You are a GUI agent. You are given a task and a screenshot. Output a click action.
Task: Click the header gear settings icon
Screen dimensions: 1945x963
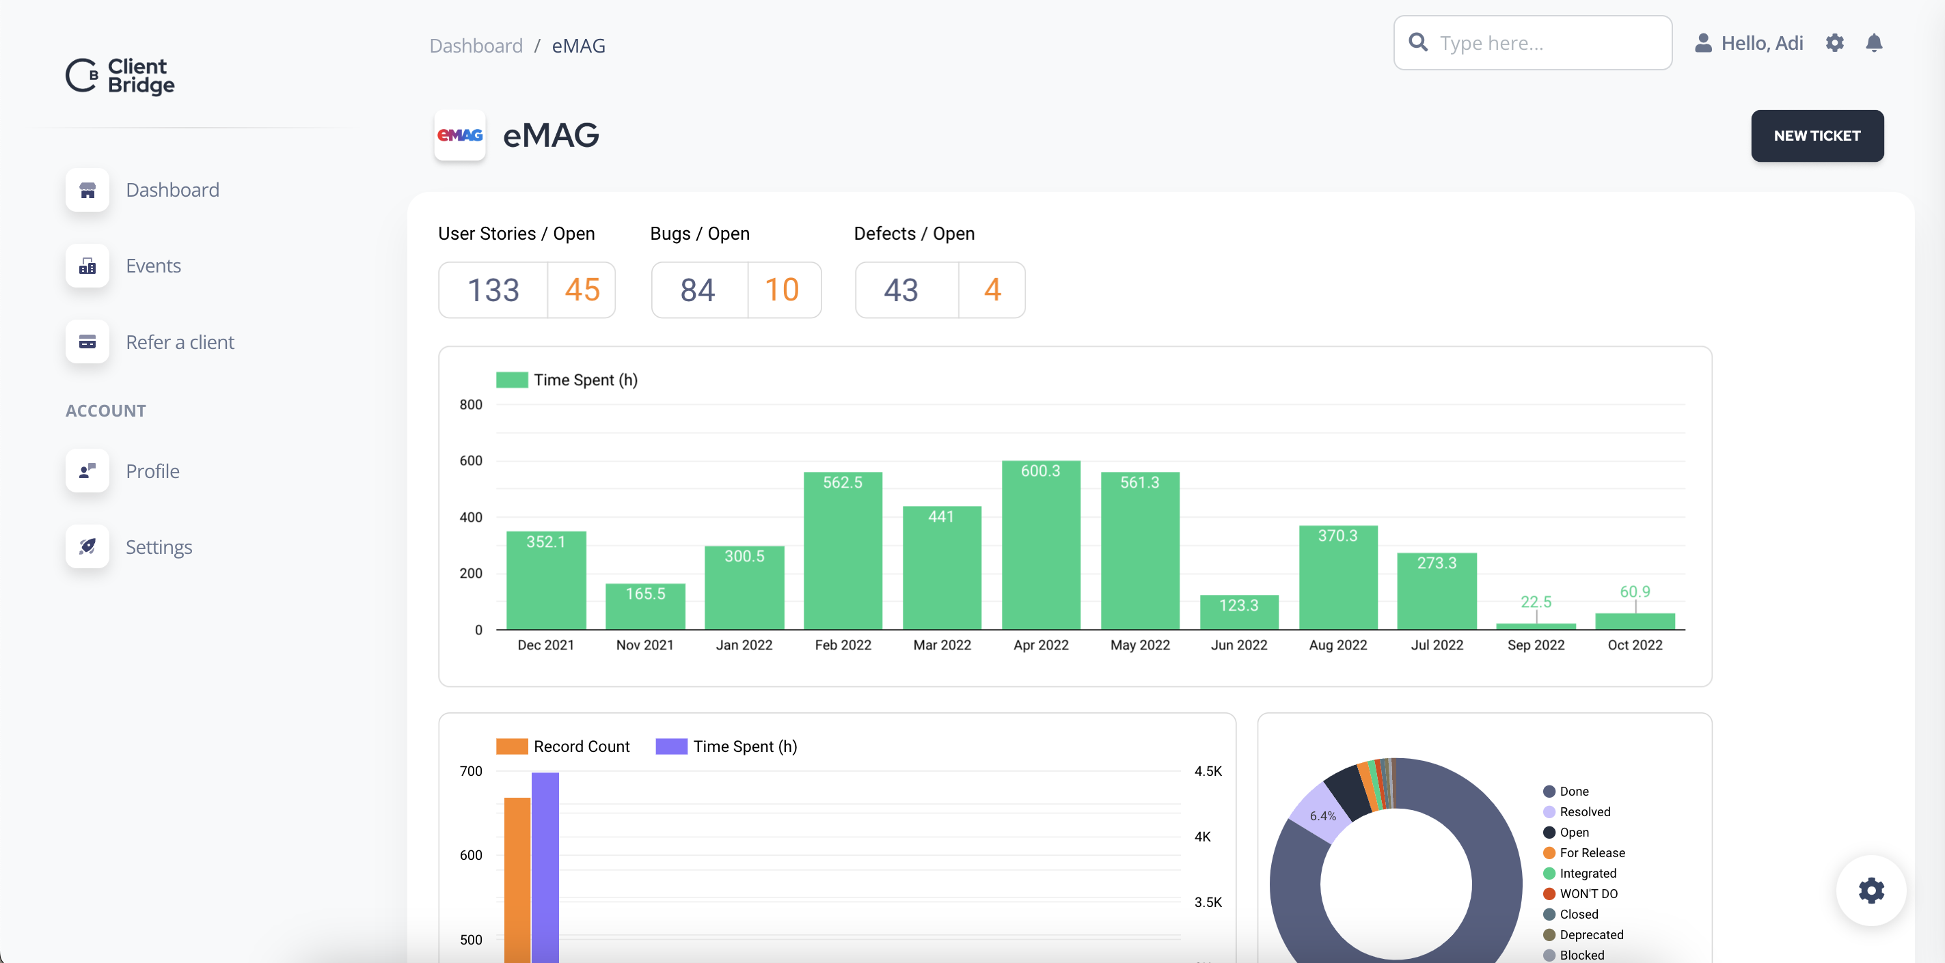tap(1834, 43)
